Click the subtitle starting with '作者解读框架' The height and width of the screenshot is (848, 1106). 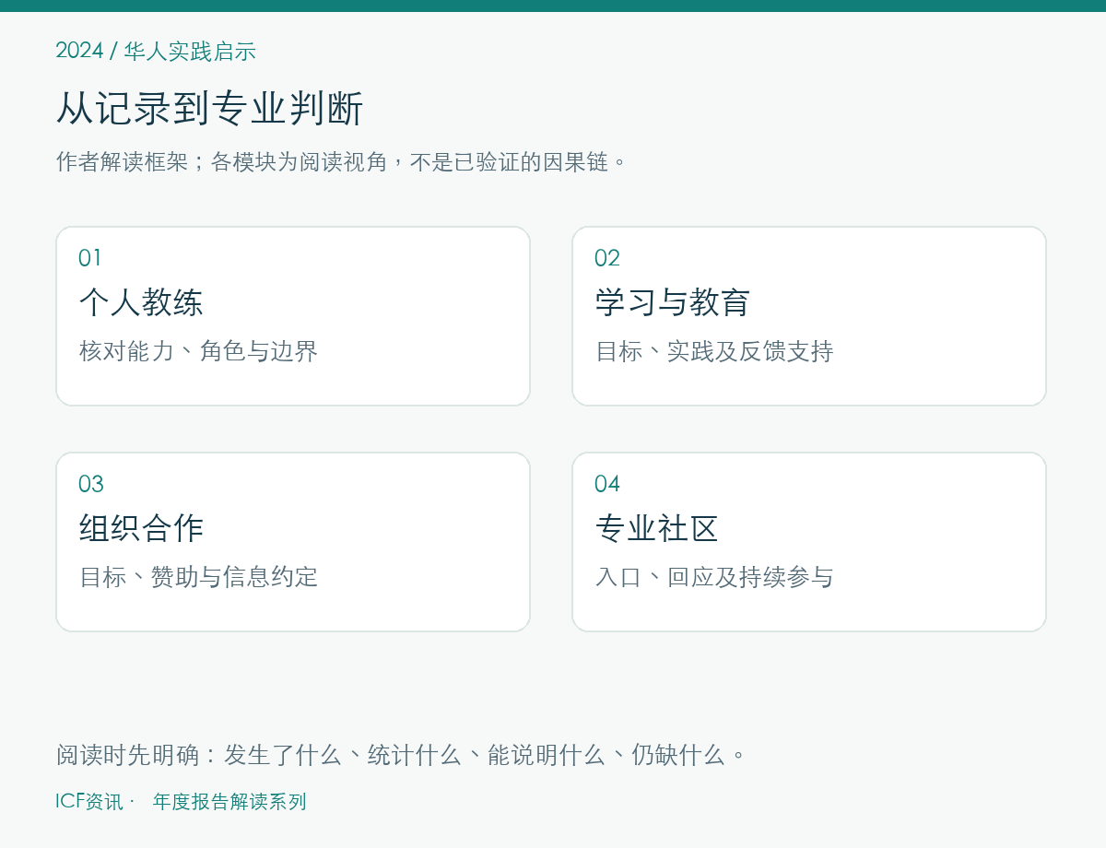tap(342, 162)
